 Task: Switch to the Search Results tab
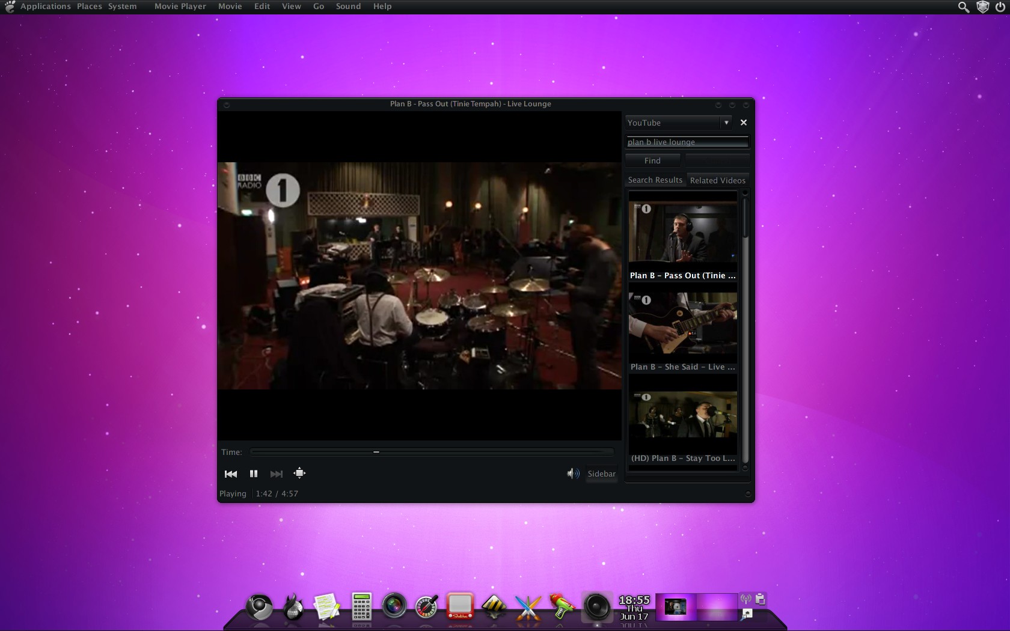coord(655,180)
